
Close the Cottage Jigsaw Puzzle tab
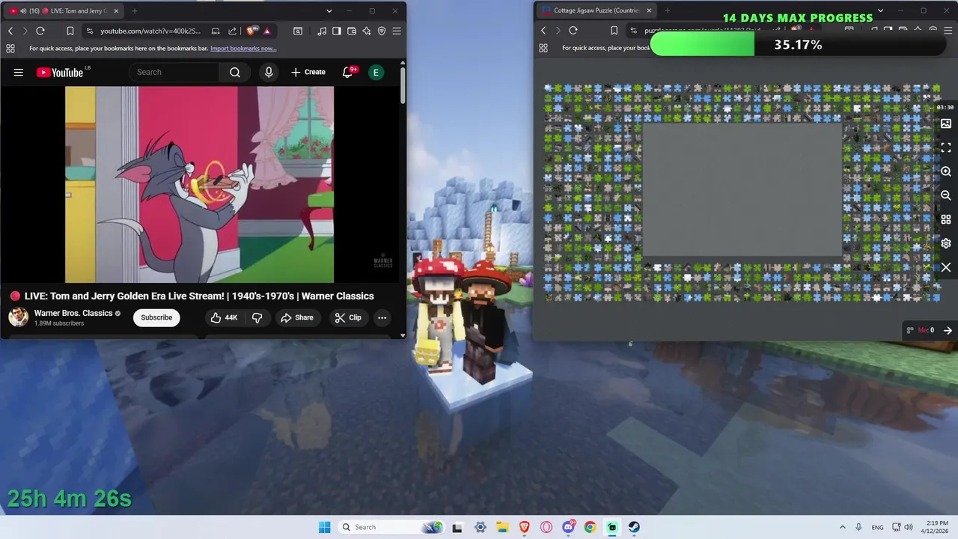649,11
